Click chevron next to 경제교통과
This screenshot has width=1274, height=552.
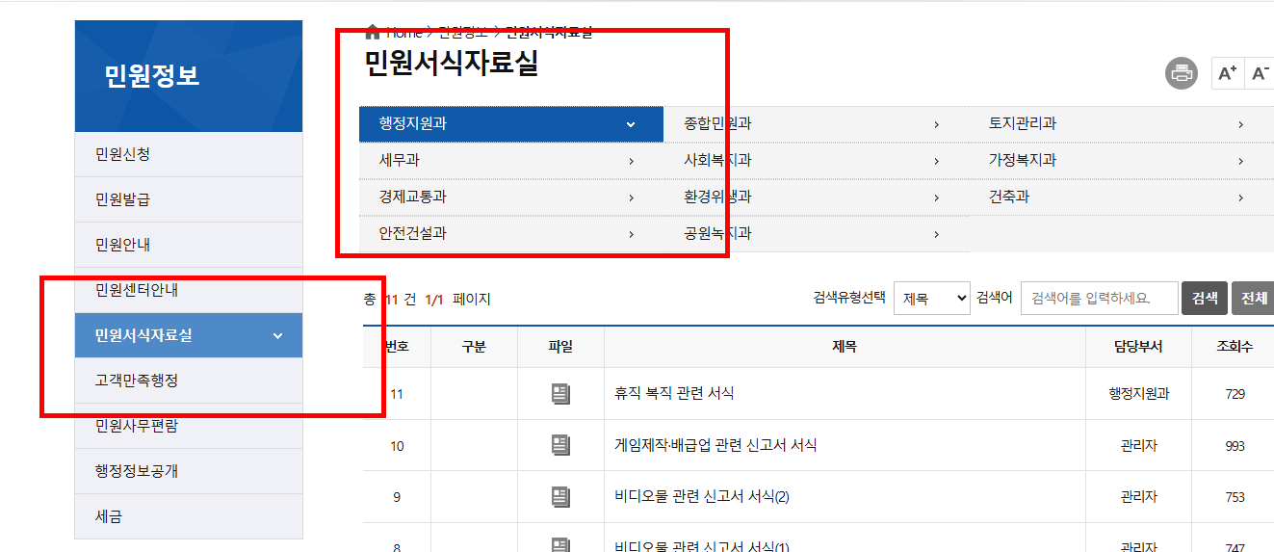coord(631,197)
